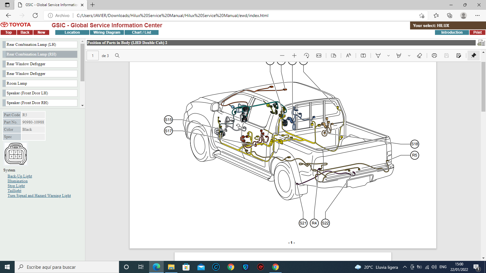Screen dimensions: 486x273
Task: Select first Rear Window Defogger item
Action: coord(40,64)
